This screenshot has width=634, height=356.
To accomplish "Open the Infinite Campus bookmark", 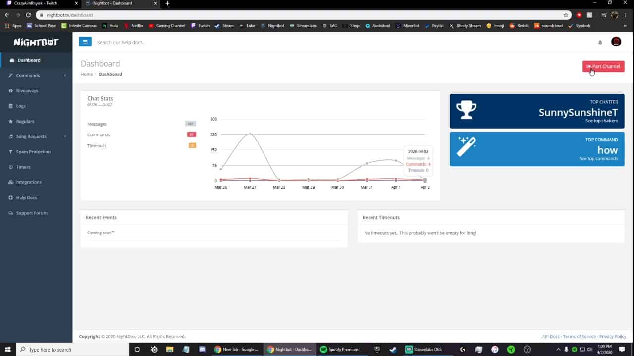I will point(79,26).
